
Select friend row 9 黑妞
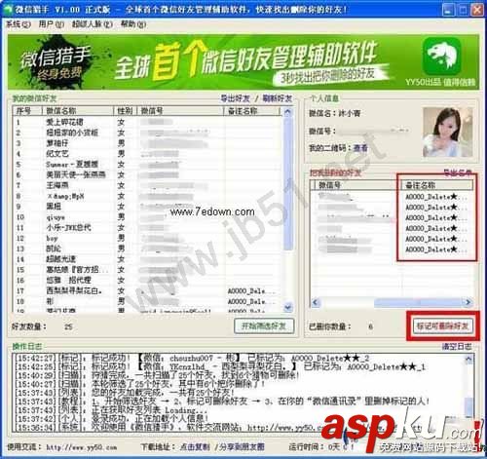pos(148,207)
